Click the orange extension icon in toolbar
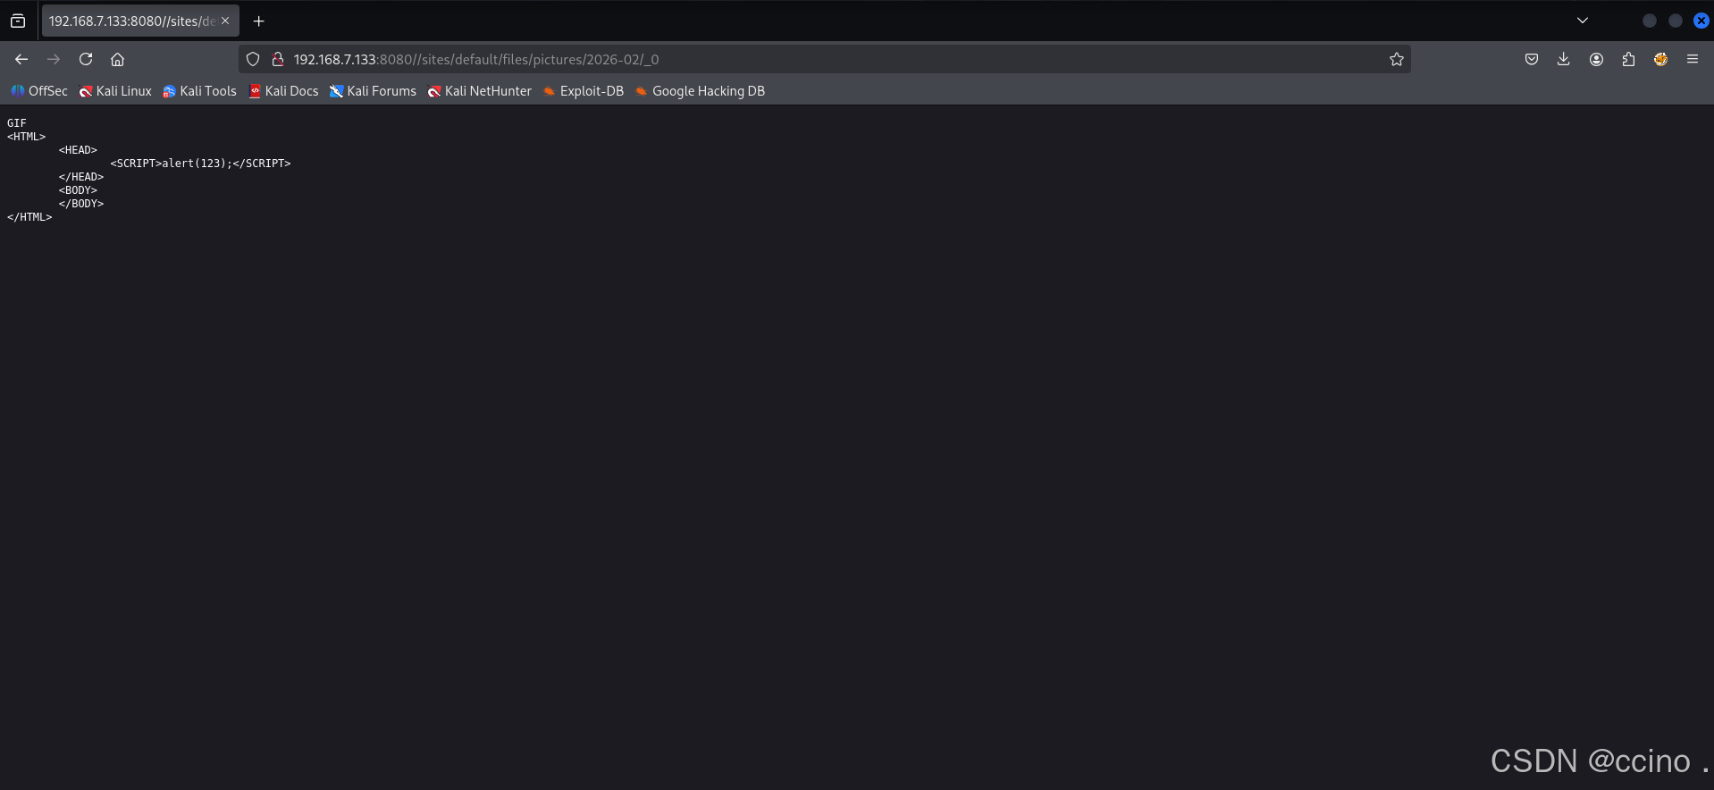The width and height of the screenshot is (1714, 790). point(1660,59)
